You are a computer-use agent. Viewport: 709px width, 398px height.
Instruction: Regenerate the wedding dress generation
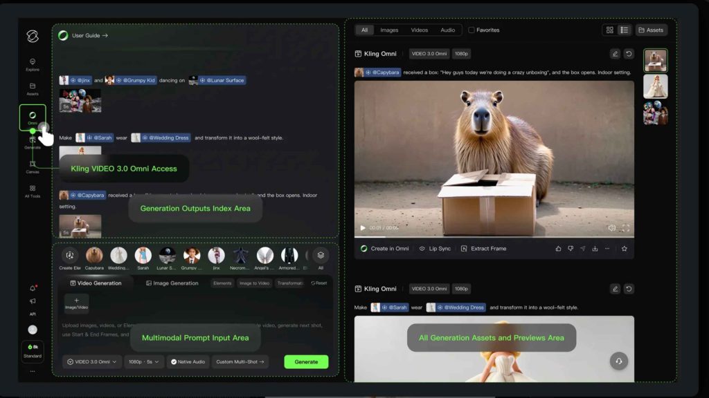[629, 289]
